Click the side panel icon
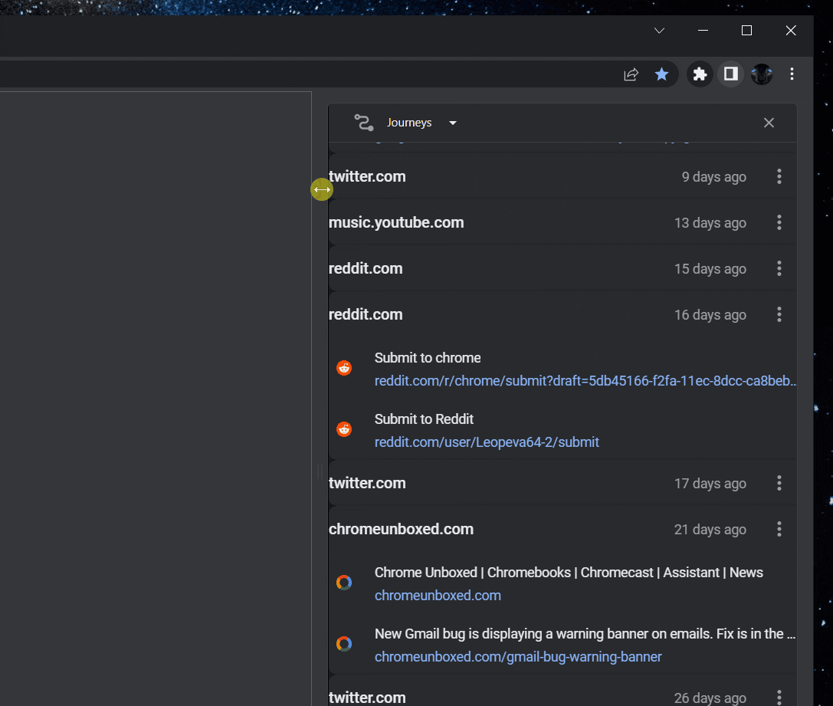This screenshot has width=833, height=706. click(x=730, y=74)
